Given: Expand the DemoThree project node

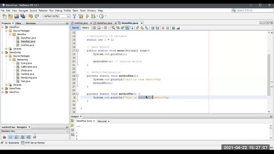Looking at the screenshot, I should pos(3,89).
